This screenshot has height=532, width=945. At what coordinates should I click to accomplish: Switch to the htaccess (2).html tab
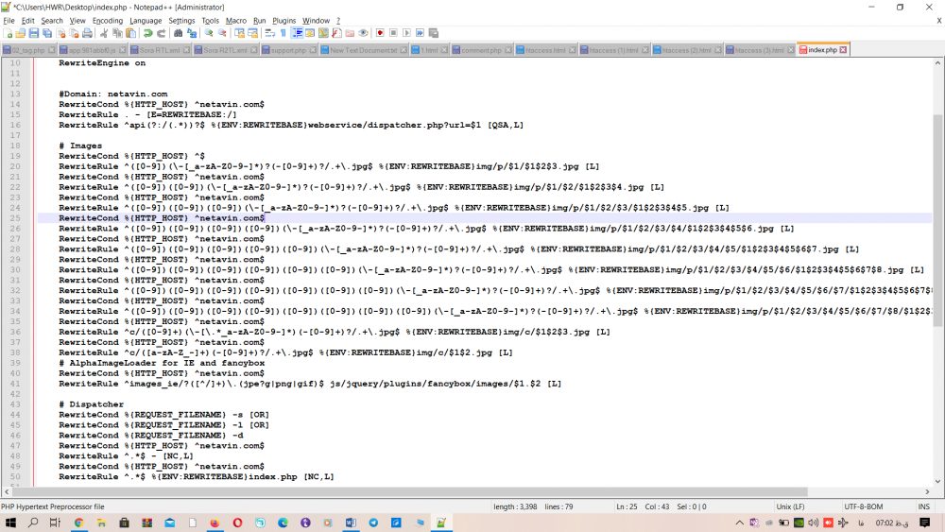point(686,50)
